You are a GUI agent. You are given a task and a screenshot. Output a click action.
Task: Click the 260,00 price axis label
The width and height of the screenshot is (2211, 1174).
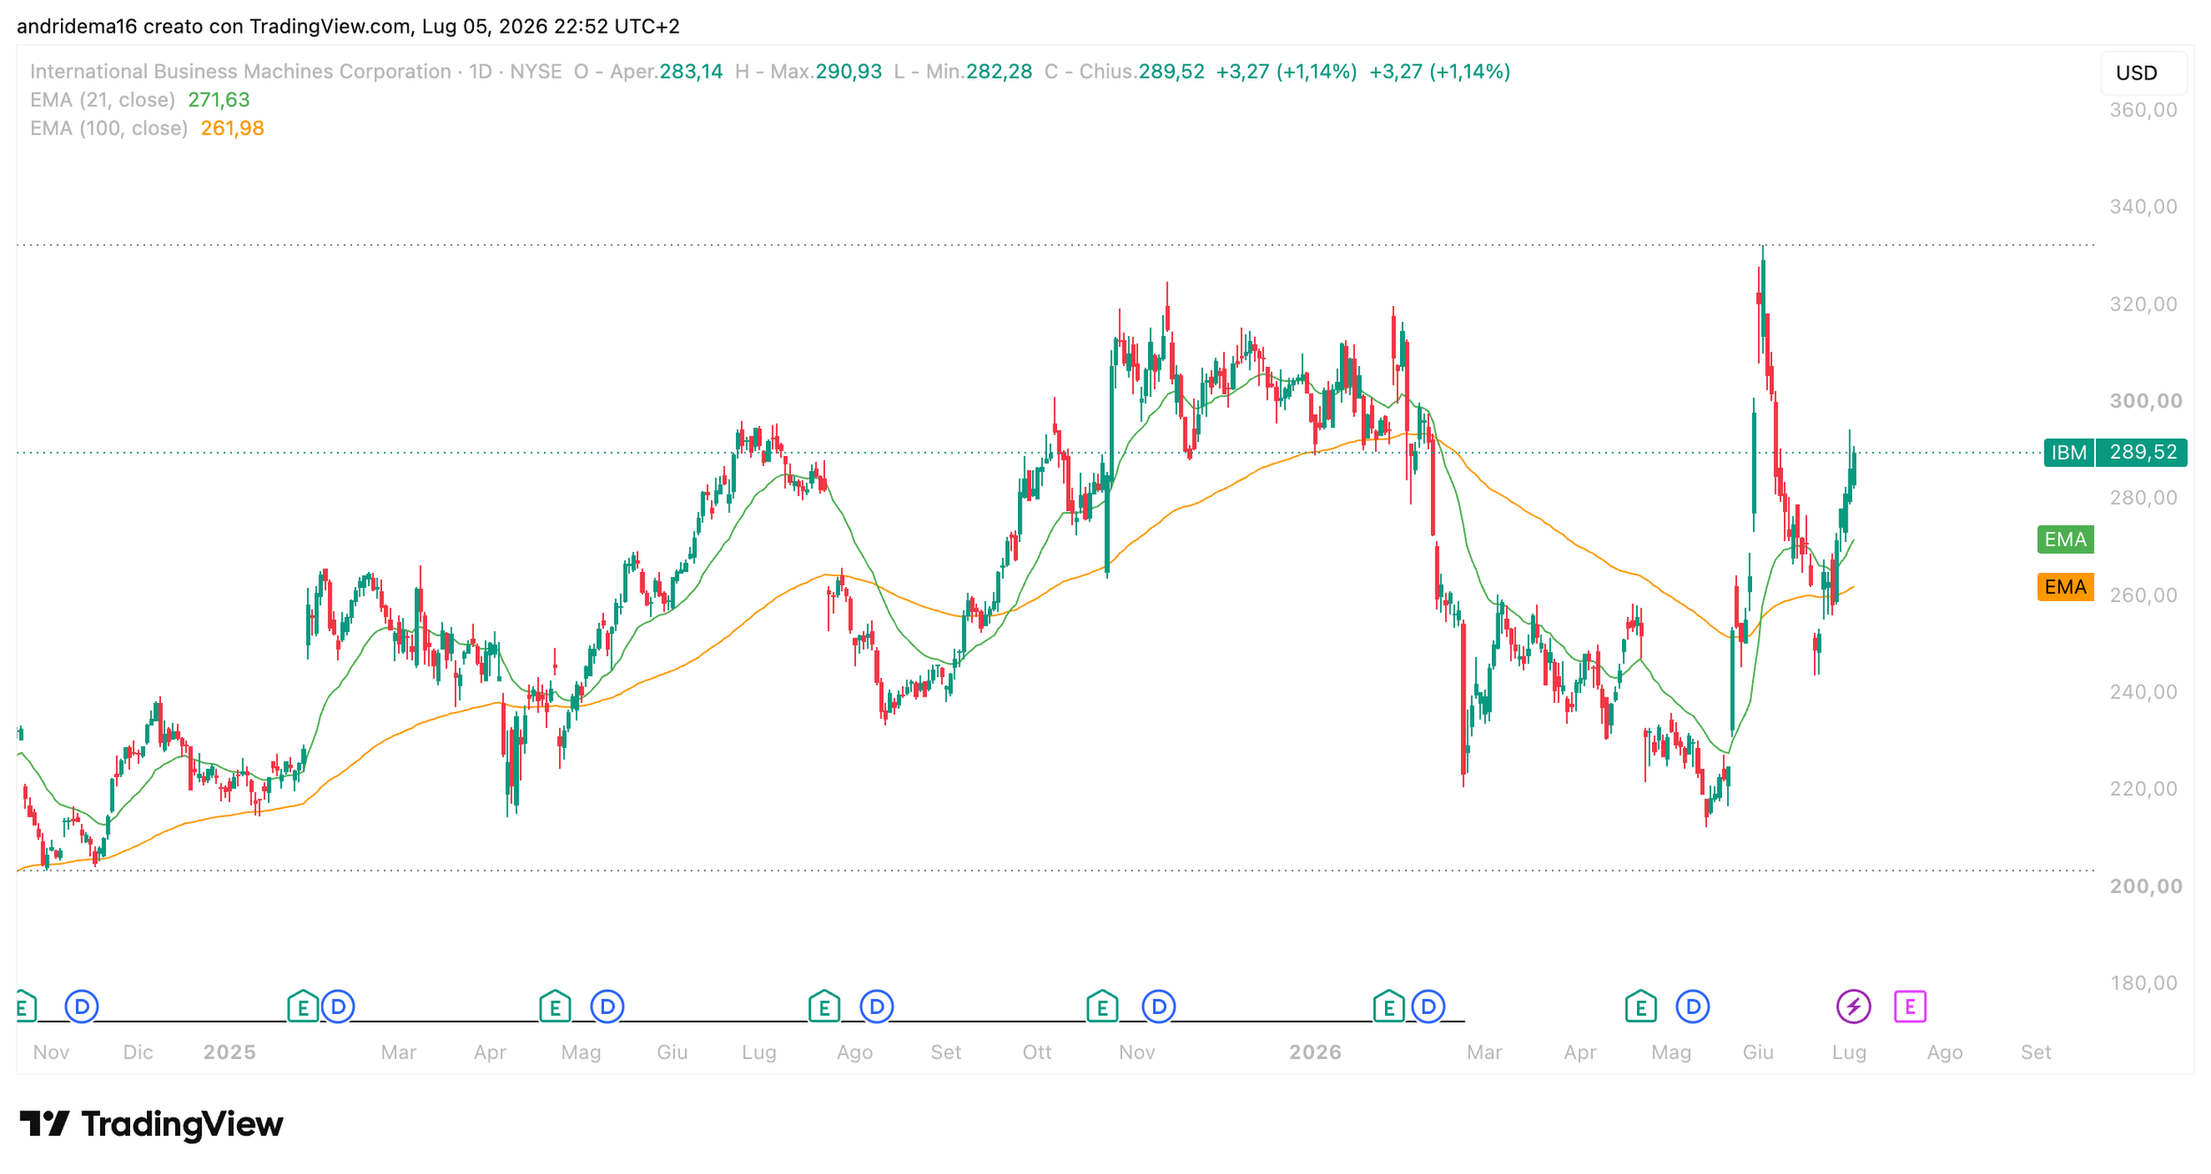coord(2144,595)
